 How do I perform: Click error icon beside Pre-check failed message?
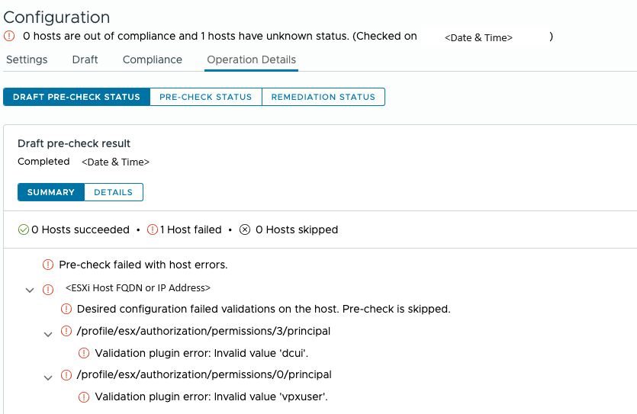click(x=48, y=265)
